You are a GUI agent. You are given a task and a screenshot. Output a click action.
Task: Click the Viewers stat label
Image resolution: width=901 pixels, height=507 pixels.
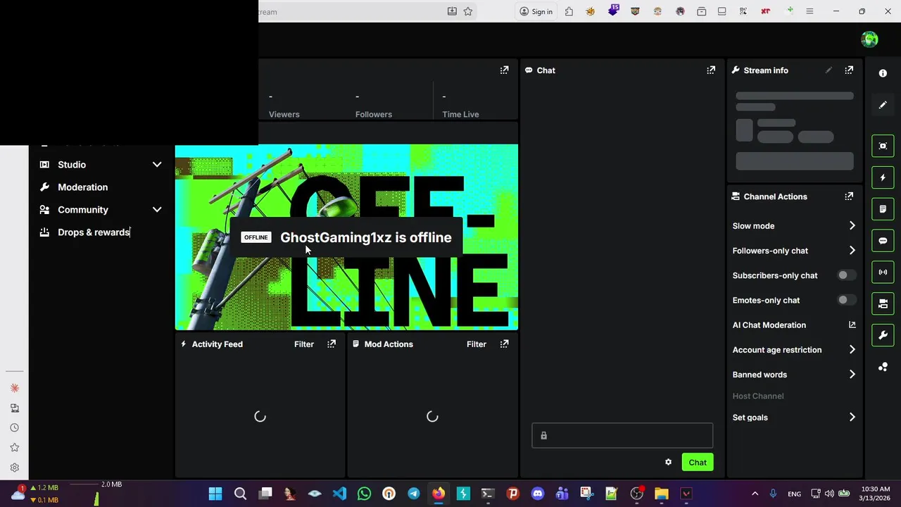click(284, 114)
